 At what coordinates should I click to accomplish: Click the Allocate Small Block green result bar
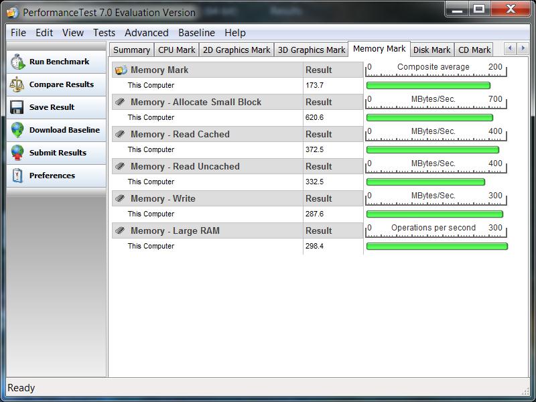click(429, 118)
